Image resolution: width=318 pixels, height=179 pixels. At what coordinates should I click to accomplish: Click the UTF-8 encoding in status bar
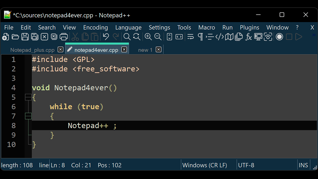246,165
